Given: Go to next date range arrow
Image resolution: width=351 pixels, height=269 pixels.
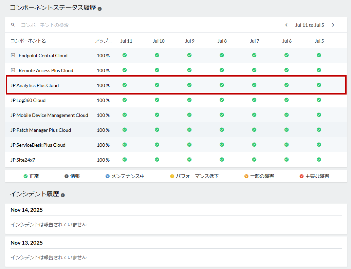Looking at the screenshot, I should point(333,25).
